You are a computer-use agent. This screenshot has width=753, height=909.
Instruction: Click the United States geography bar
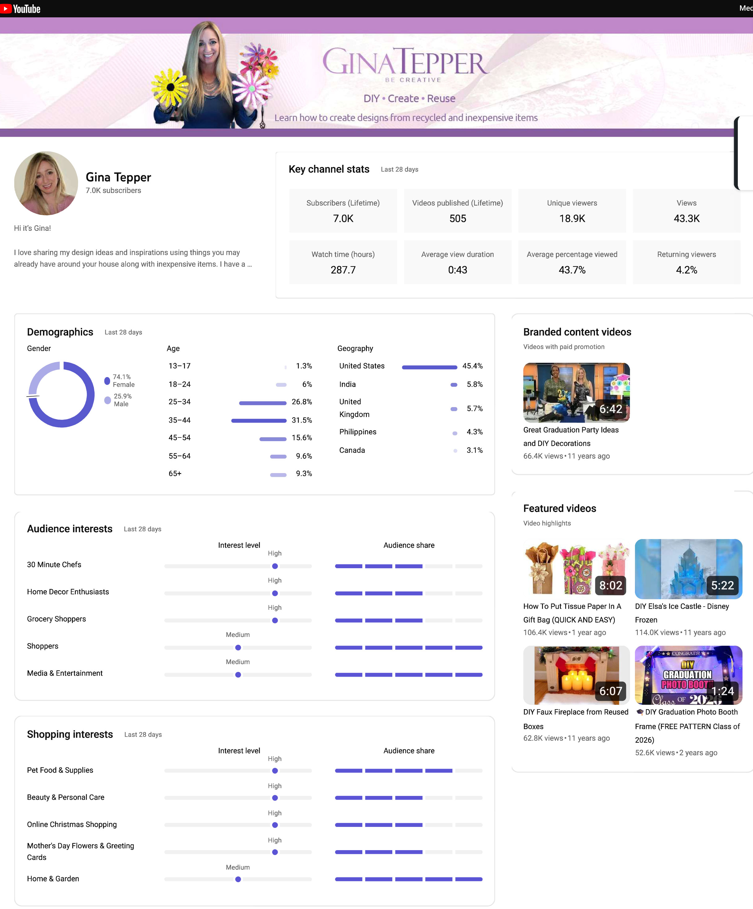tap(429, 367)
